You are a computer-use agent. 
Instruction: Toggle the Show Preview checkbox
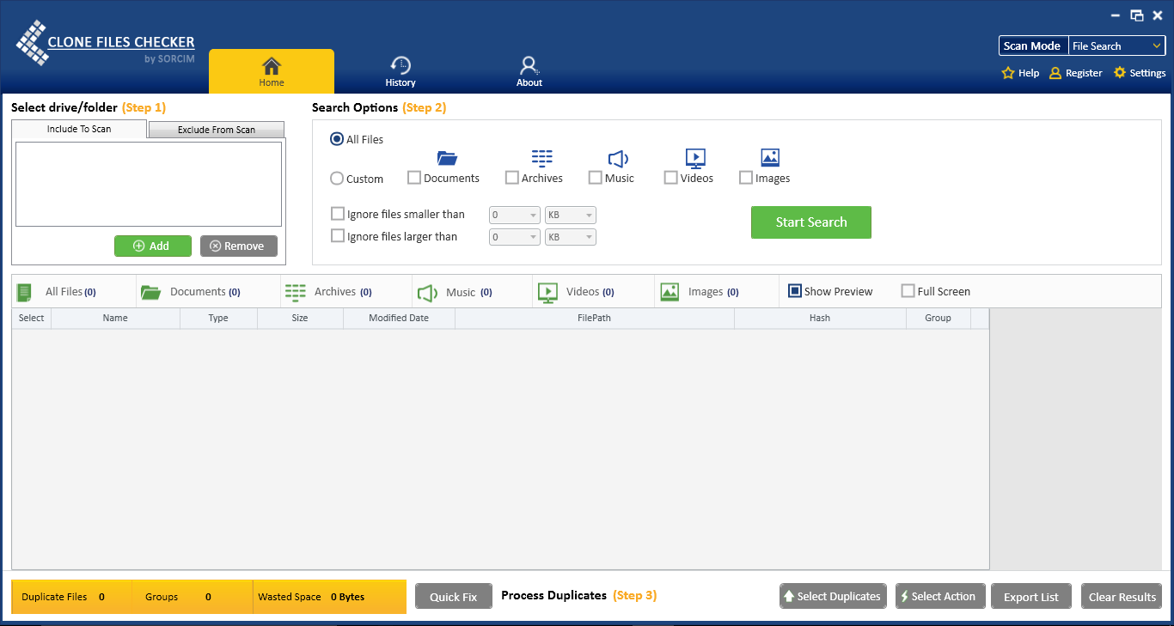tap(795, 291)
